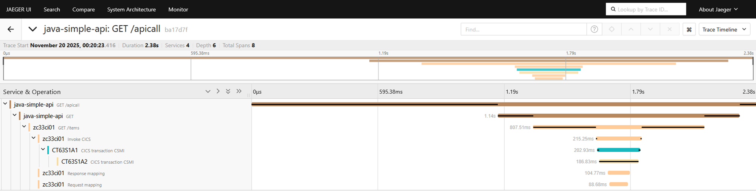Click the Total Spans 8 summary text
This screenshot has width=756, height=192.
tap(239, 45)
